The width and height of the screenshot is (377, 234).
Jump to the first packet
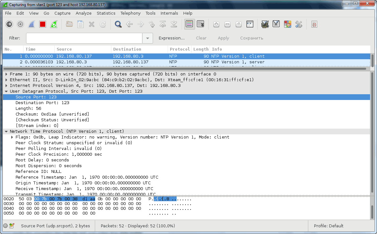coord(163,24)
